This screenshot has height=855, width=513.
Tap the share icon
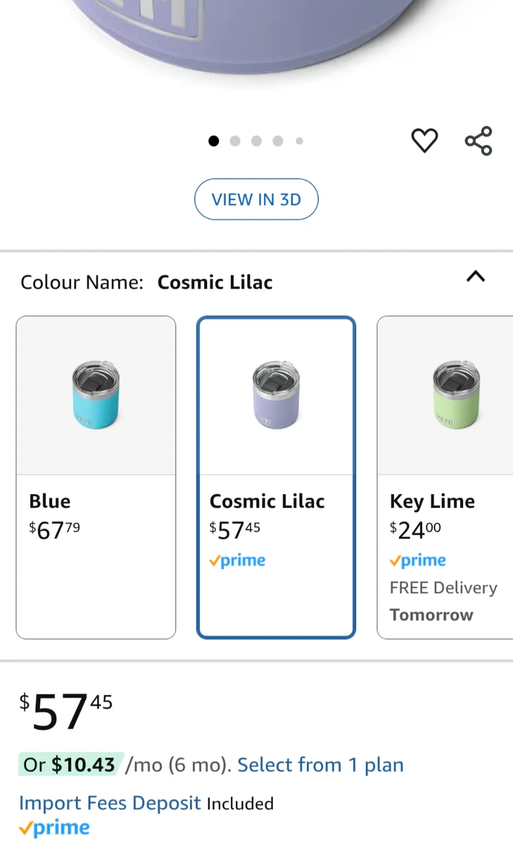(x=478, y=141)
